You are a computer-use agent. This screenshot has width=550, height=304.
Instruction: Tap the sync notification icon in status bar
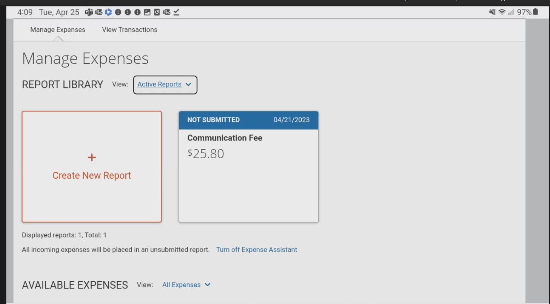pyautogui.click(x=157, y=12)
